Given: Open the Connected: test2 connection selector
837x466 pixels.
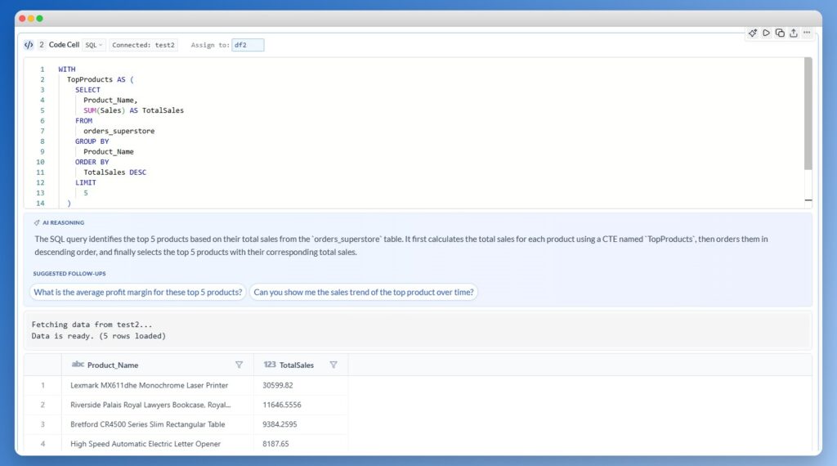Looking at the screenshot, I should (x=143, y=45).
